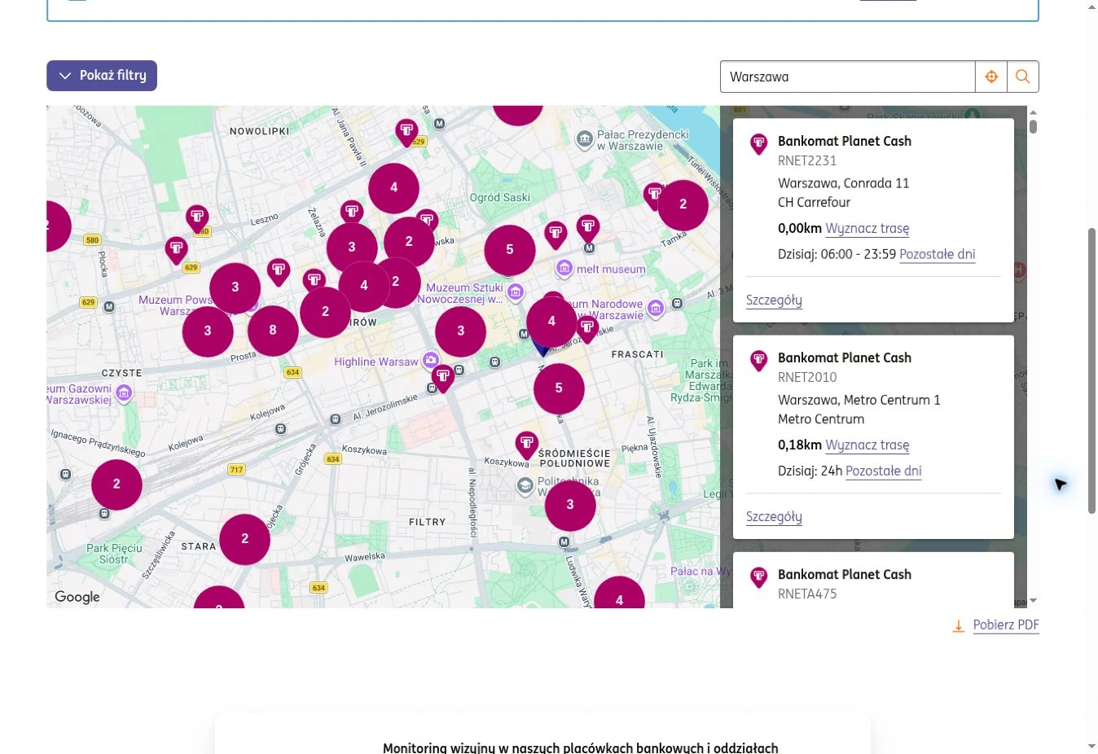Click the Muzeum Gazowni Warszawskiej icon

pos(124,394)
